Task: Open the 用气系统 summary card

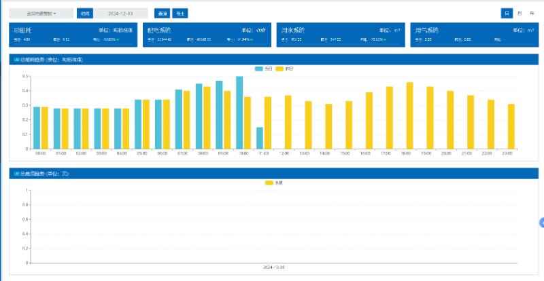Action: (x=474, y=35)
